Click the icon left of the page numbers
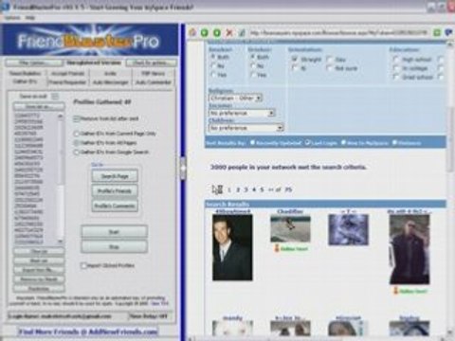The width and height of the screenshot is (455, 341). click(x=217, y=189)
